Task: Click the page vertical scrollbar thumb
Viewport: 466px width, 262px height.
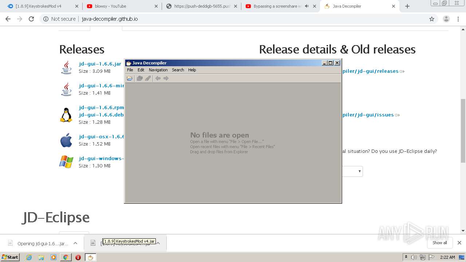Action: 463,130
